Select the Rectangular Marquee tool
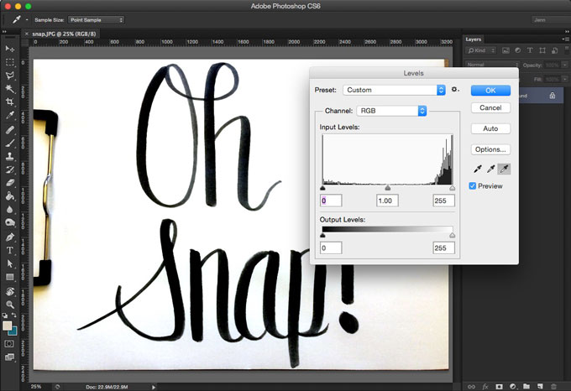The image size is (571, 391). click(x=10, y=62)
